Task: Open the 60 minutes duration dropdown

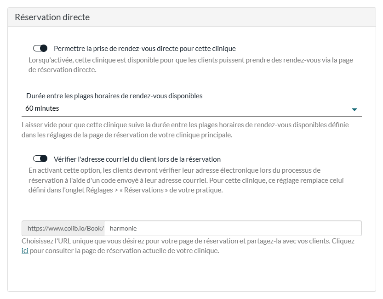Action: 191,108
